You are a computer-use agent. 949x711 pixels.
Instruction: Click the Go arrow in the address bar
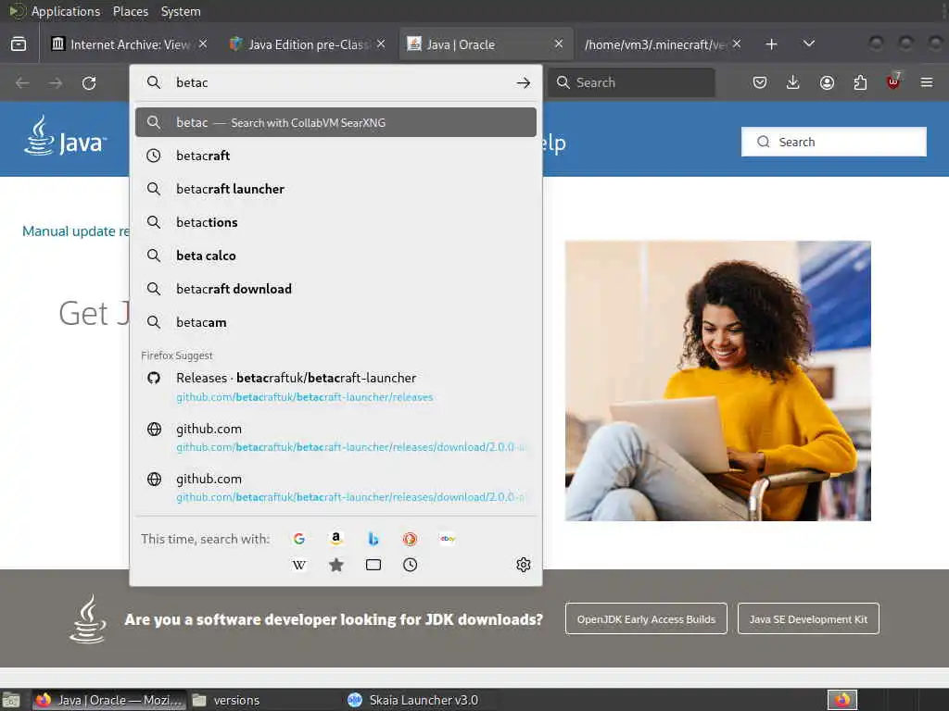(x=524, y=82)
